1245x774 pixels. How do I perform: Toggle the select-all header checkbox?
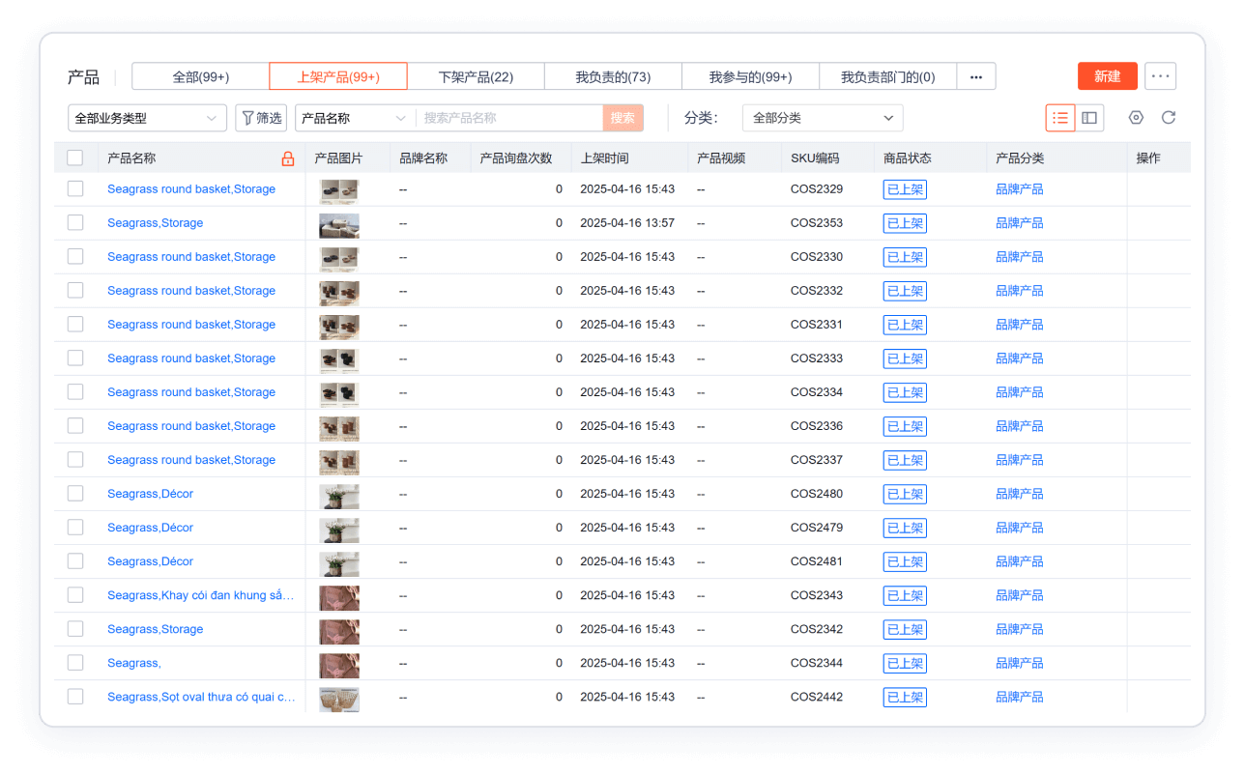pyautogui.click(x=75, y=158)
